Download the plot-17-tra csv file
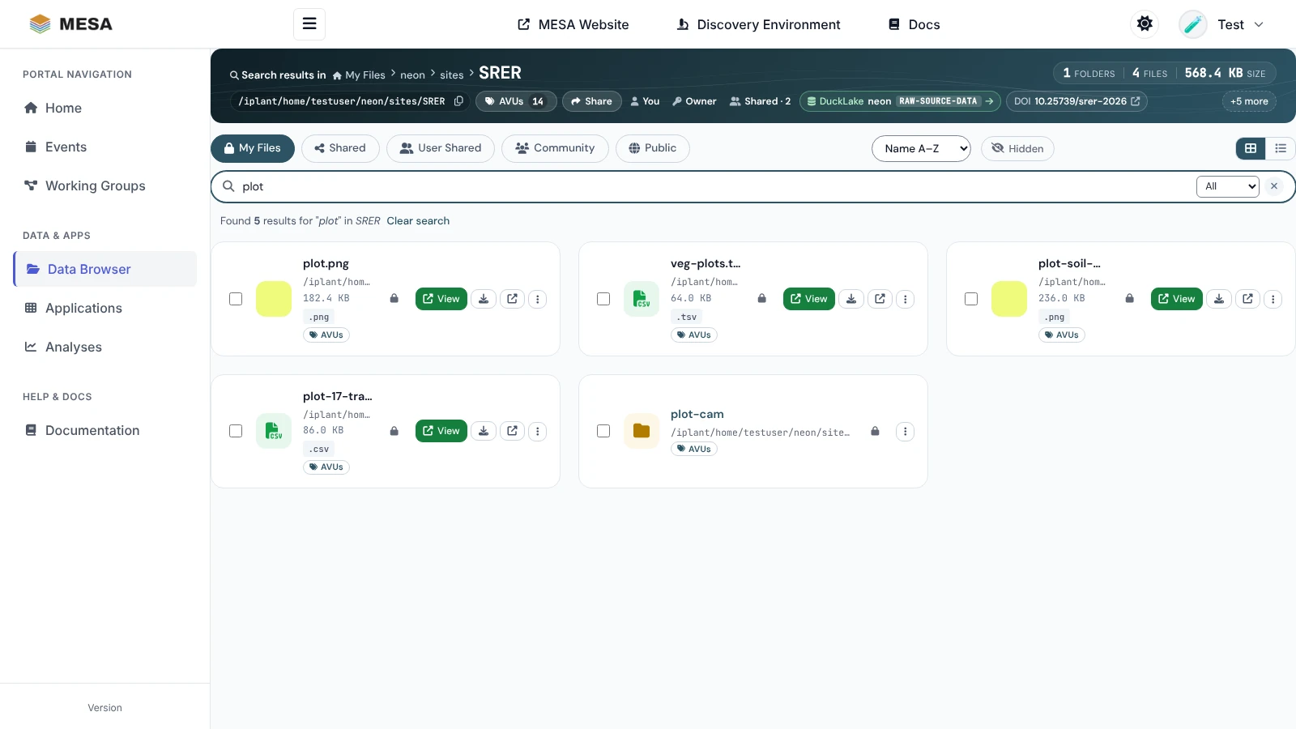Viewport: 1296px width, 729px height. [484, 431]
